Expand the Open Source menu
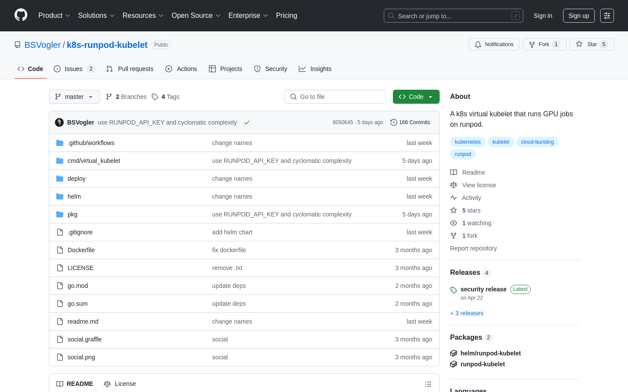Screen dimensions: 628x392 tap(196, 15)
